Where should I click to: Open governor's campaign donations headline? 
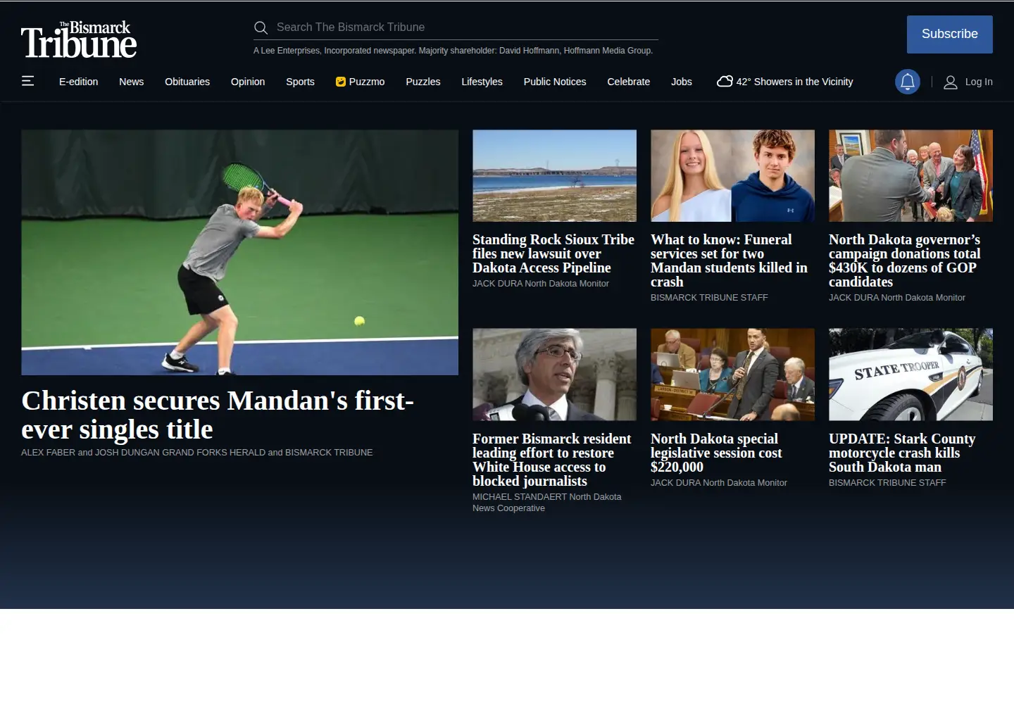click(x=905, y=260)
